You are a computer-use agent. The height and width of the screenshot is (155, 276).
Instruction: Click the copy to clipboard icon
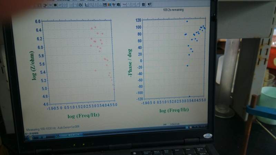tap(119, 4)
